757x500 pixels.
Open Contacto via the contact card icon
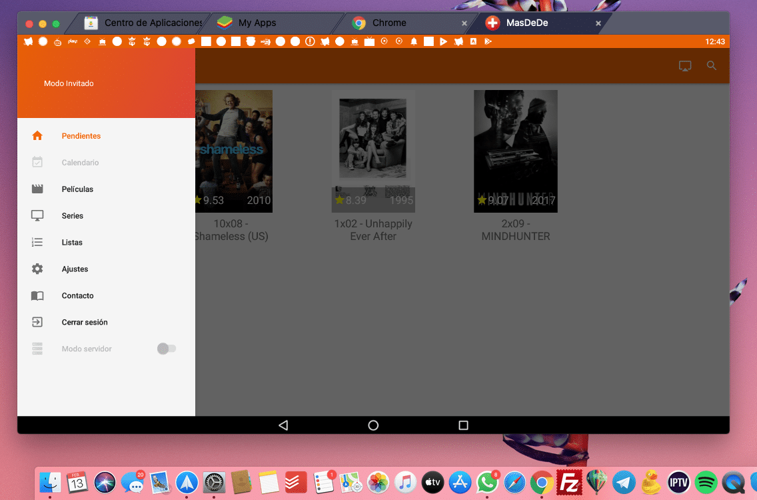(x=38, y=295)
